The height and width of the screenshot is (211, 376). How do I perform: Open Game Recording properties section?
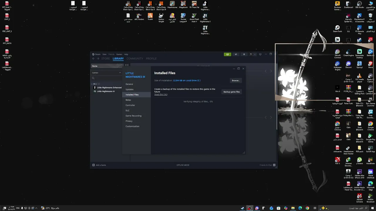point(133,116)
